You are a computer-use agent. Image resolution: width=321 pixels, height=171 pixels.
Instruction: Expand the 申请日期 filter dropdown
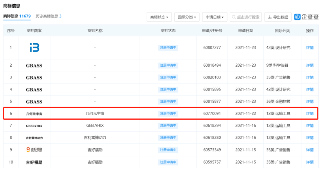214,17
